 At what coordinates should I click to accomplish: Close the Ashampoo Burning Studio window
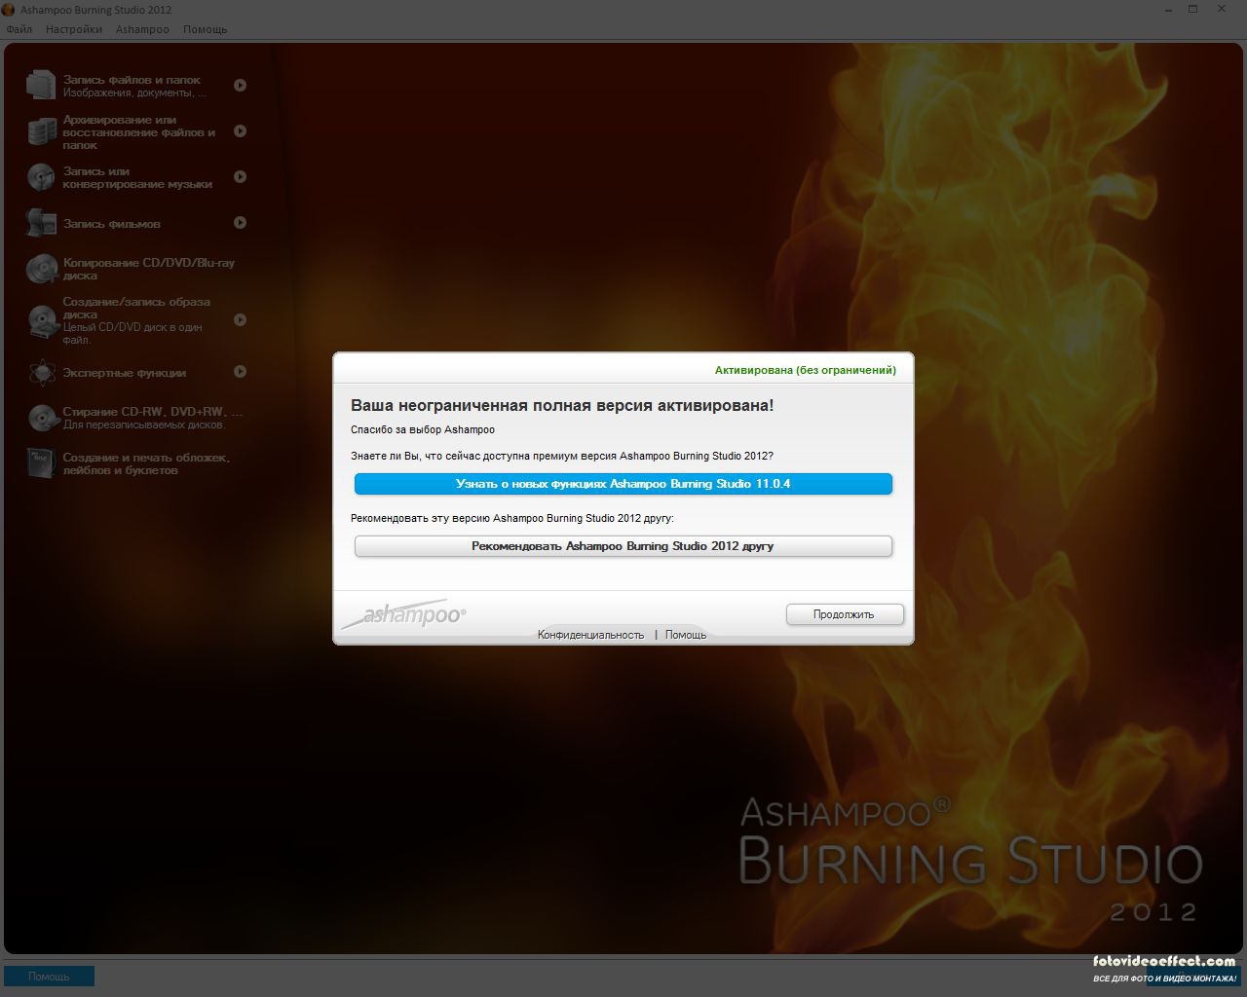coord(1224,9)
